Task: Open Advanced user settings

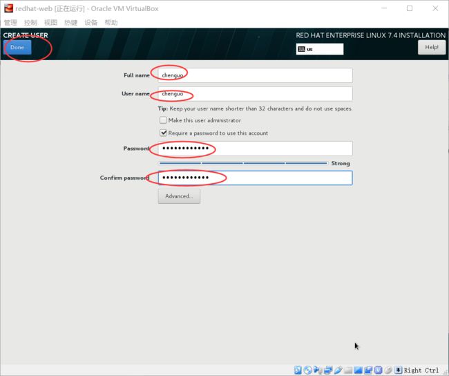Action: click(179, 196)
